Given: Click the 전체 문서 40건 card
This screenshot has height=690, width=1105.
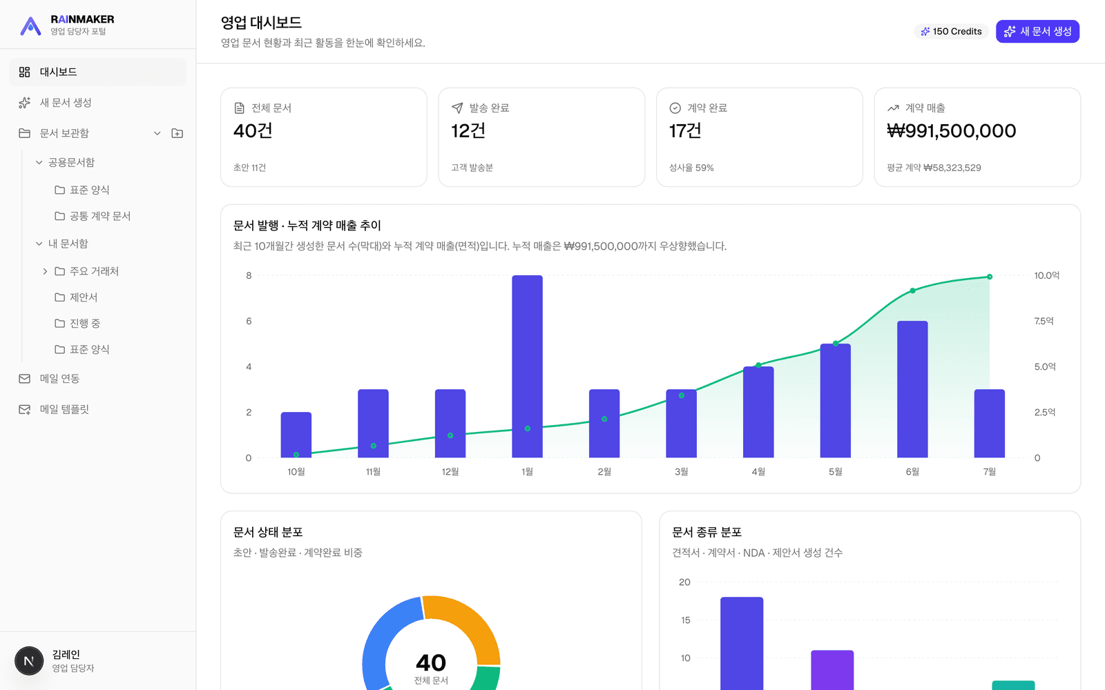Looking at the screenshot, I should (x=324, y=137).
